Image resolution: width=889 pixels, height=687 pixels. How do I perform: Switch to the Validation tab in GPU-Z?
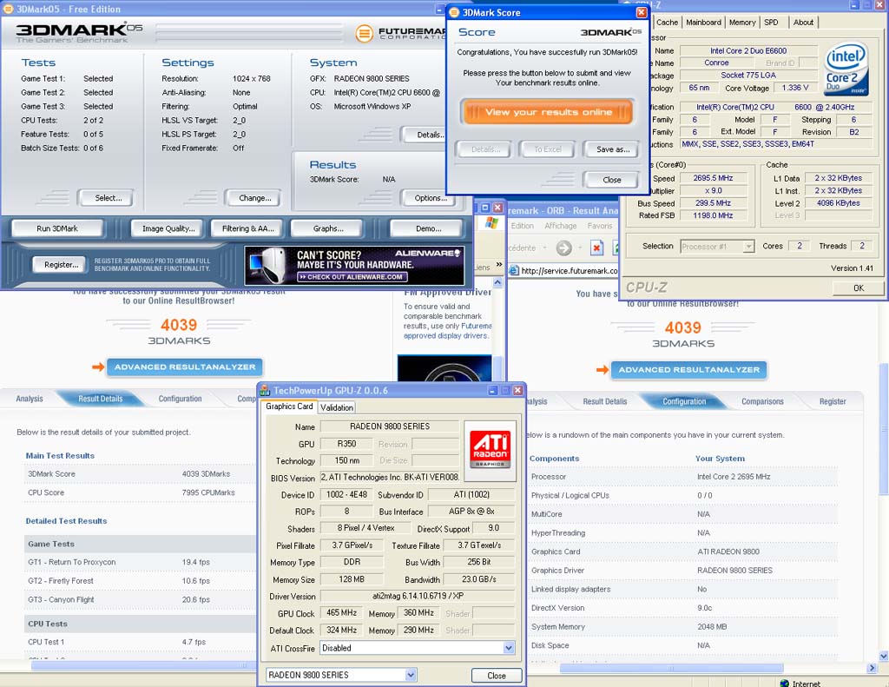pos(337,407)
